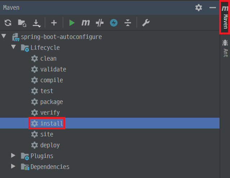
Task: Click Execute Maven Goal m icon
Action: click(86, 23)
